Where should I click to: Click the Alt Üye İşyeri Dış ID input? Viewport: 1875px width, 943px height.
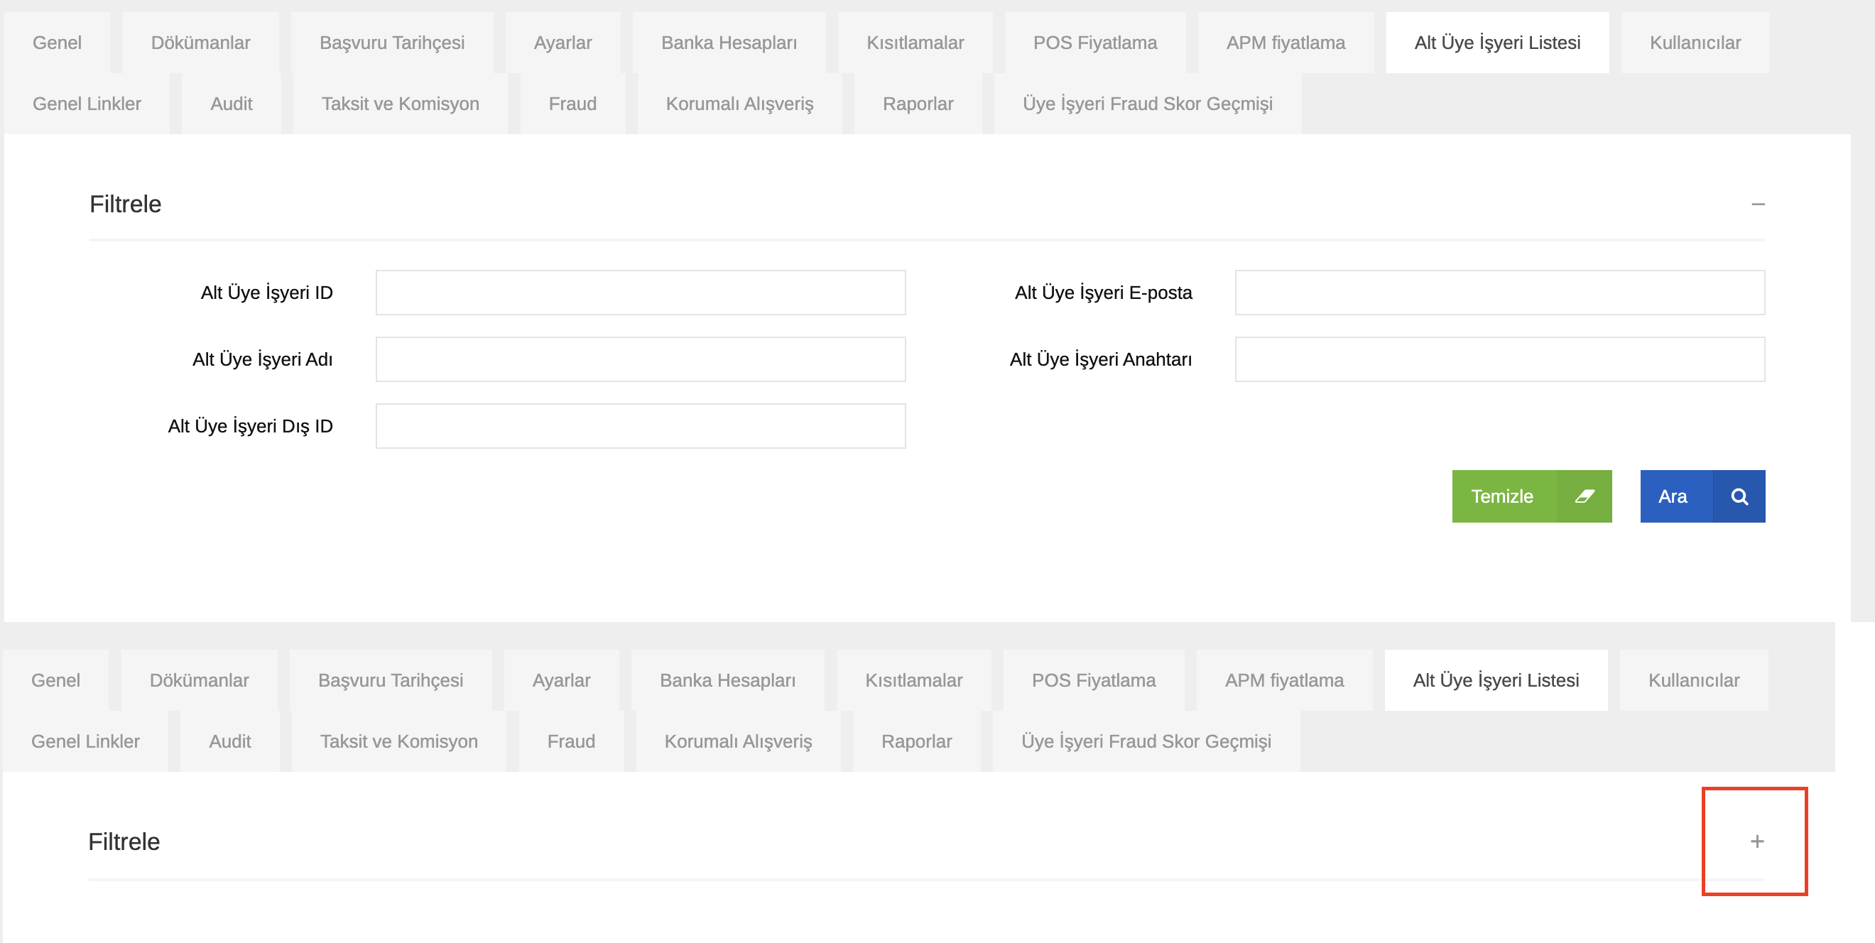coord(640,426)
